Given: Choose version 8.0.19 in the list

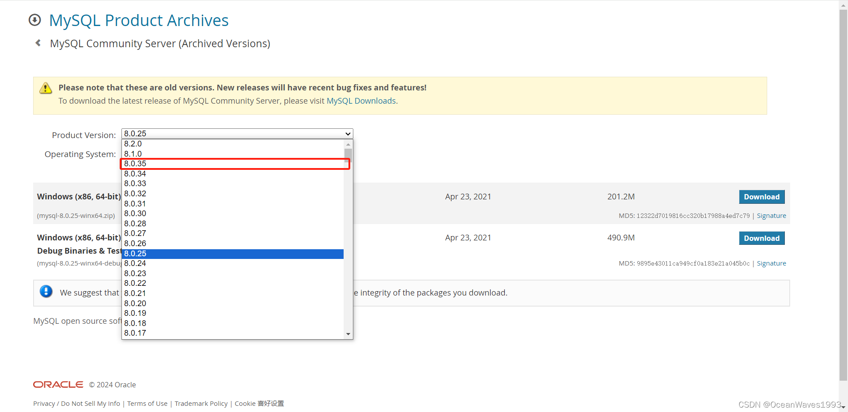Looking at the screenshot, I should coord(233,313).
